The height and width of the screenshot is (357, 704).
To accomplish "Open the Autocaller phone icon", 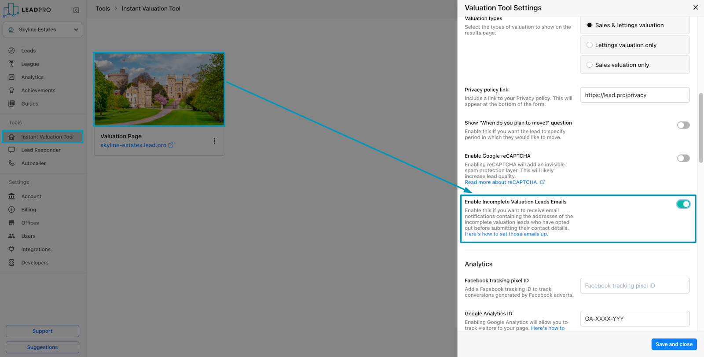I will point(12,163).
